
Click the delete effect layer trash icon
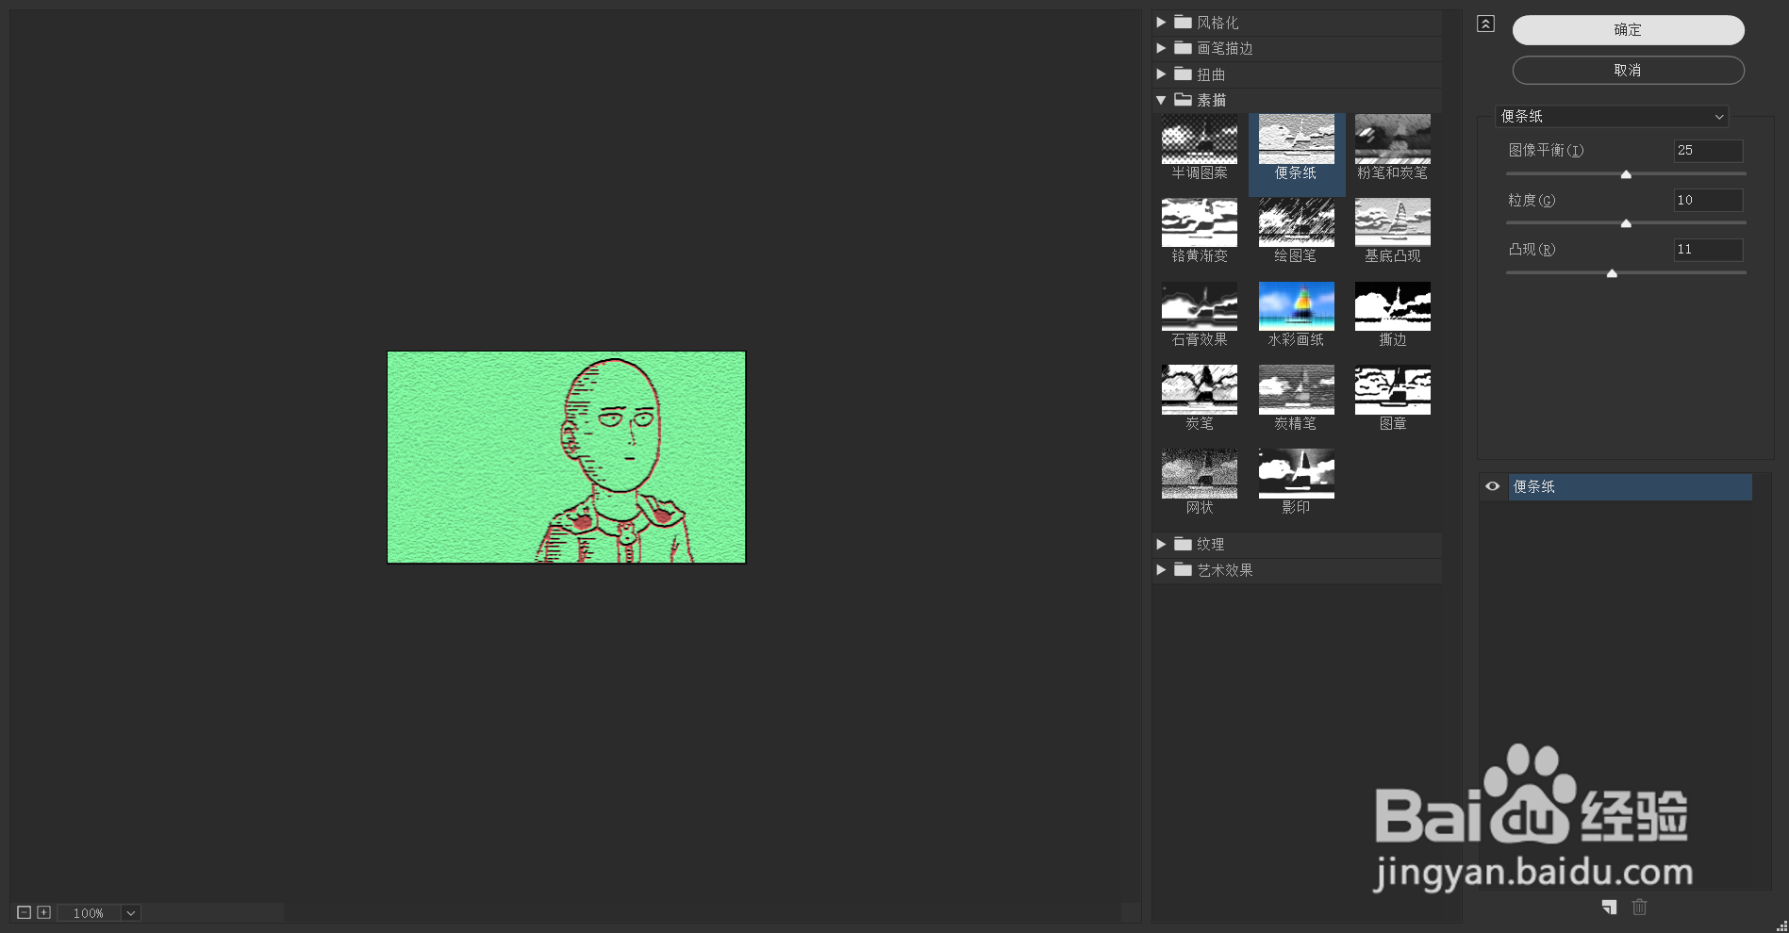click(x=1640, y=908)
